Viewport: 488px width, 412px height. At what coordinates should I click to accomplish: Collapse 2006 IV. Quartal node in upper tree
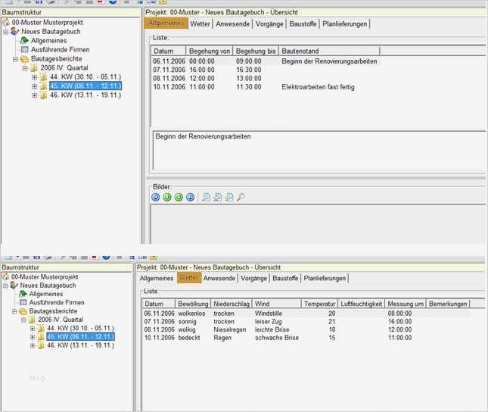[x=25, y=68]
